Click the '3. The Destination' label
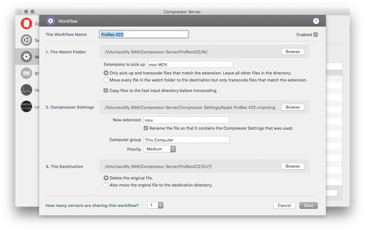The height and width of the screenshot is (230, 365). 64,167
